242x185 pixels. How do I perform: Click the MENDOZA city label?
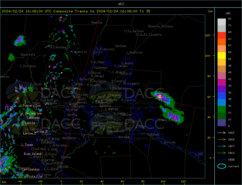[72, 88]
